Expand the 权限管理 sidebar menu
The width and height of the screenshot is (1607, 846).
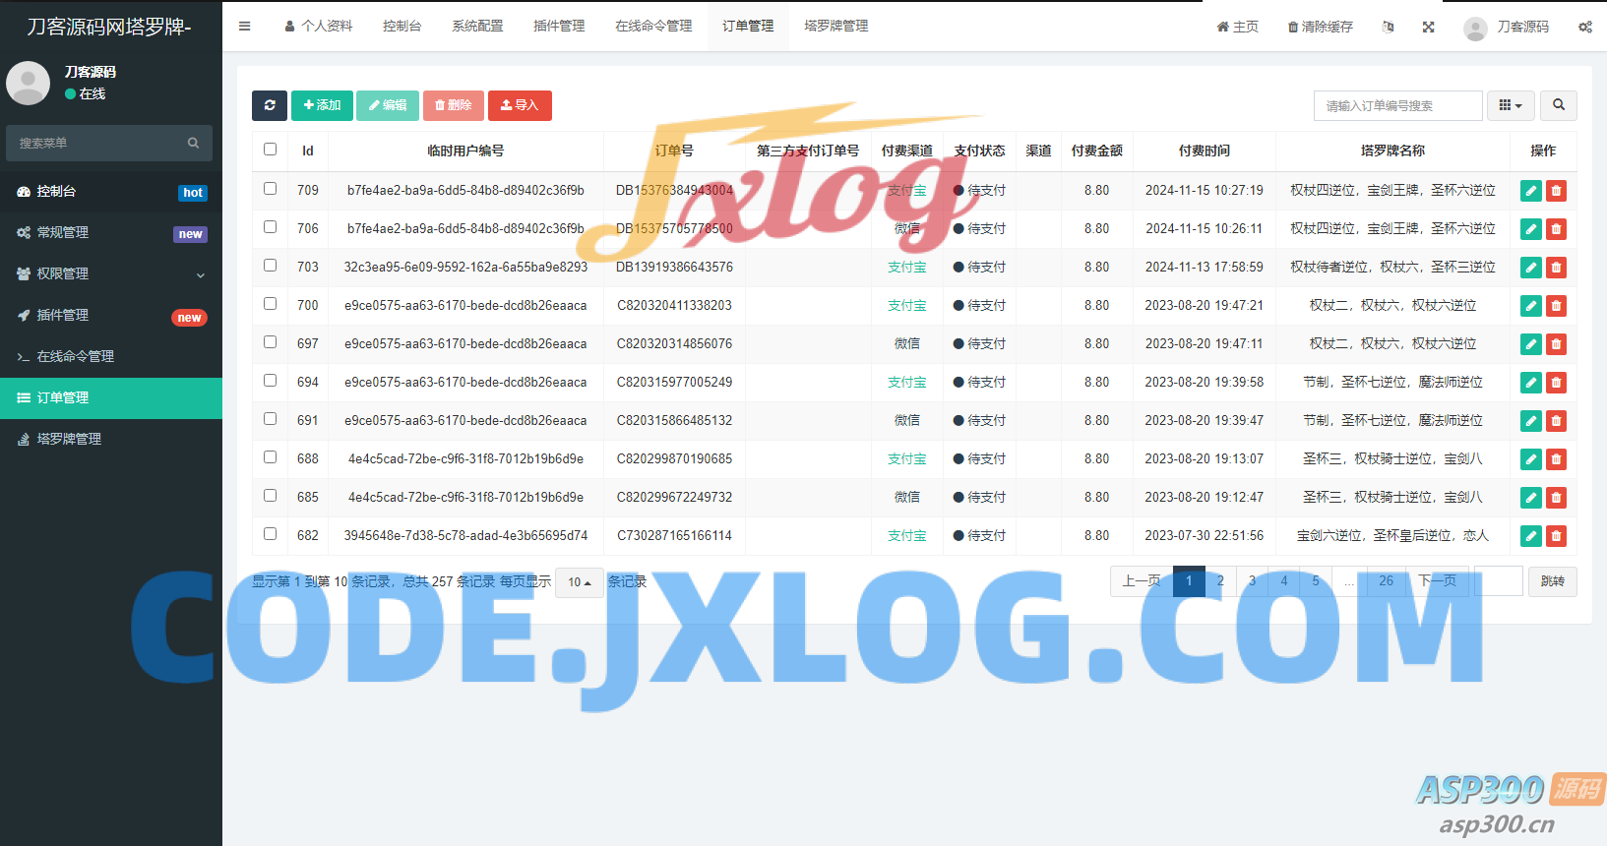[111, 273]
